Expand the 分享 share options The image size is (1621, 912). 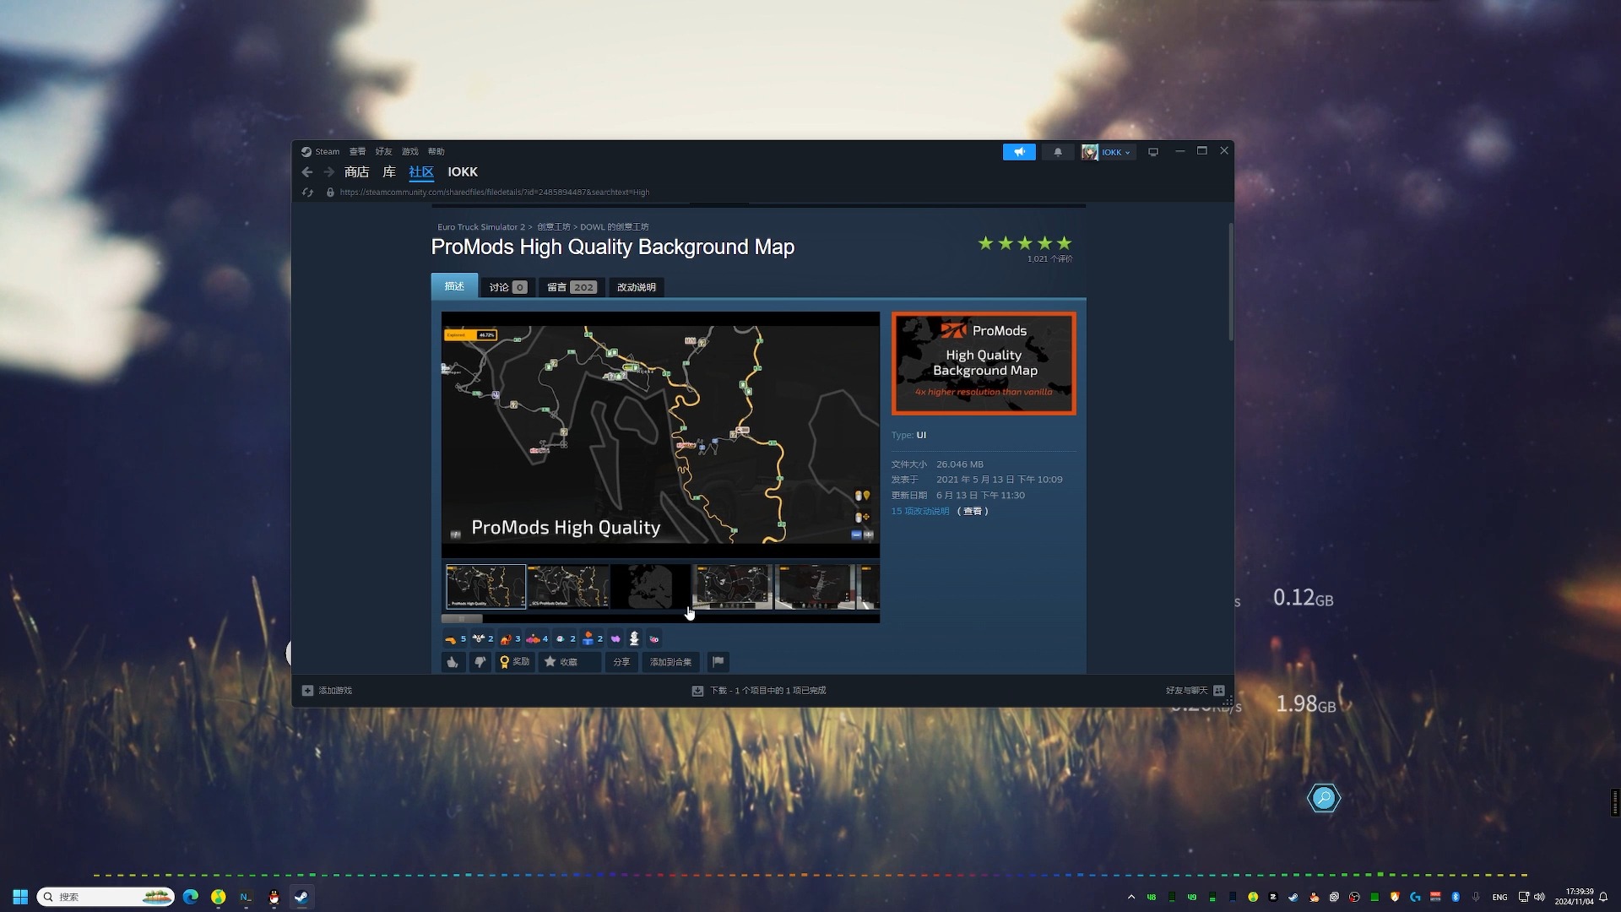(621, 662)
